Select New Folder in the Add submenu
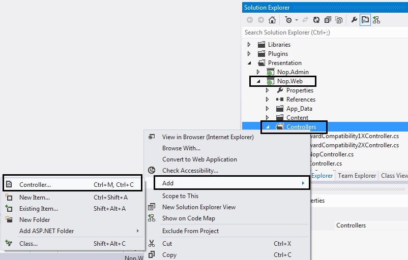The image size is (408, 260). (35, 220)
